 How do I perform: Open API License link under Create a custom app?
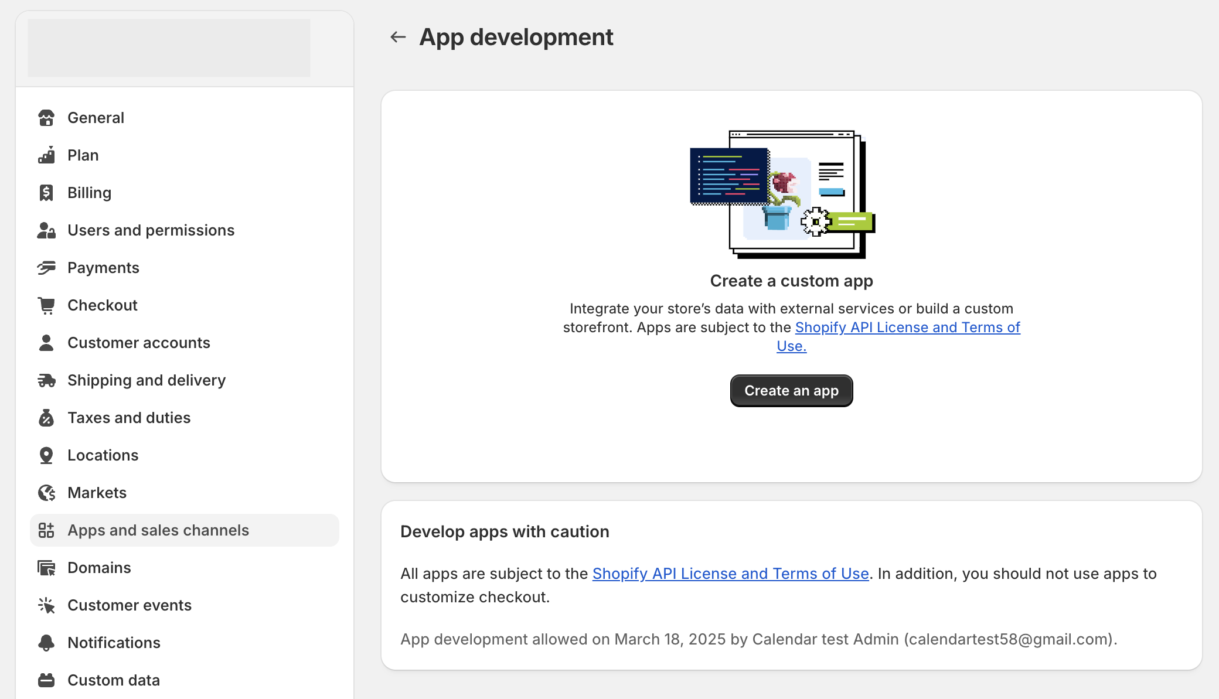907,328
